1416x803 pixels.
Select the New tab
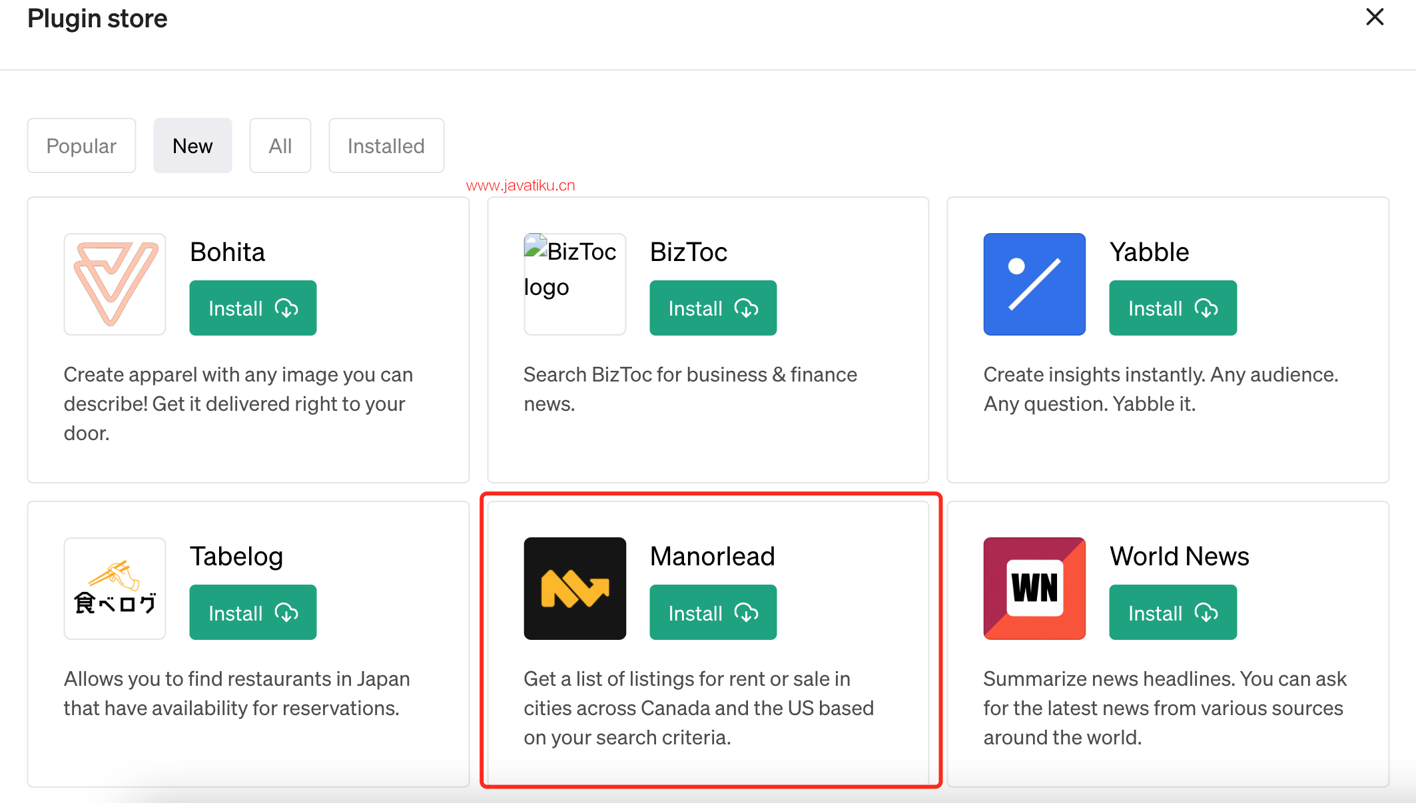coord(192,146)
